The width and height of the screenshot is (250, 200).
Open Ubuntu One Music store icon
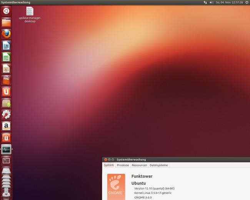(x=6, y=138)
